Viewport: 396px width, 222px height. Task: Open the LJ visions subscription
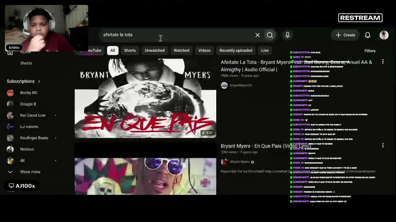[x=29, y=127]
